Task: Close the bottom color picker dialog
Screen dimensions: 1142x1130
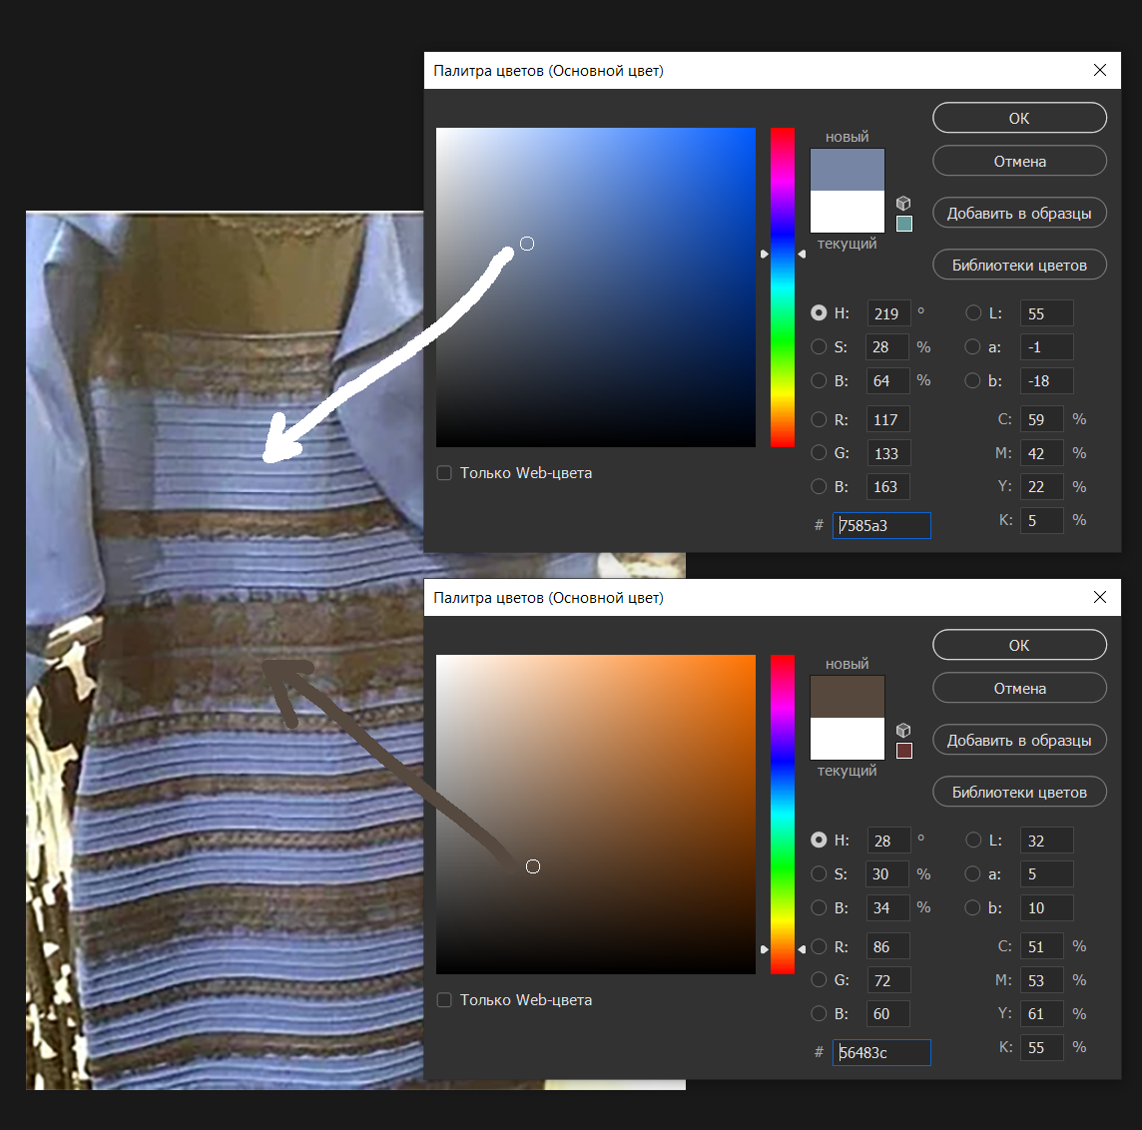Action: 1099,597
